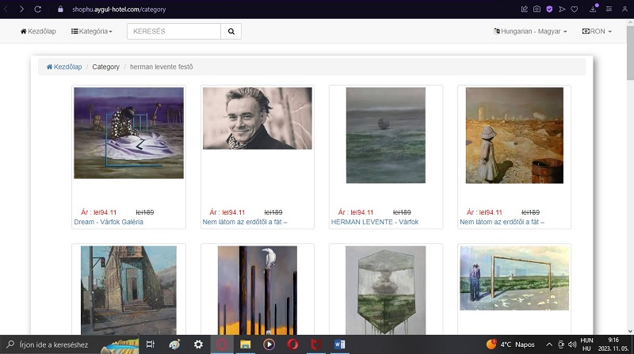Screen dimensions: 634x354
Task: Open the portrait photo product thumbnail
Action: pos(257,118)
